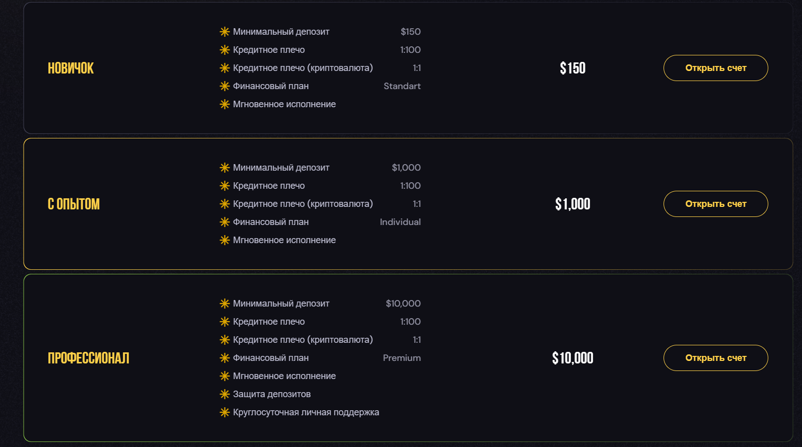Image resolution: width=802 pixels, height=447 pixels.
Task: Select the НОВИЧОК plan title
Action: (x=71, y=68)
